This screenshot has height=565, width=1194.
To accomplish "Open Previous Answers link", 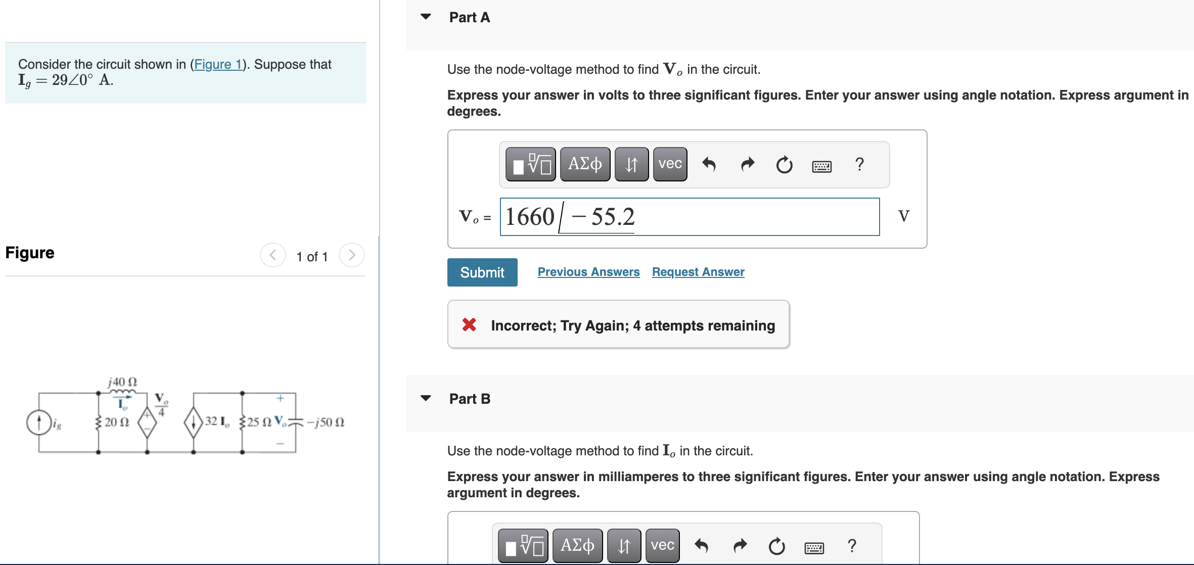I will [588, 272].
